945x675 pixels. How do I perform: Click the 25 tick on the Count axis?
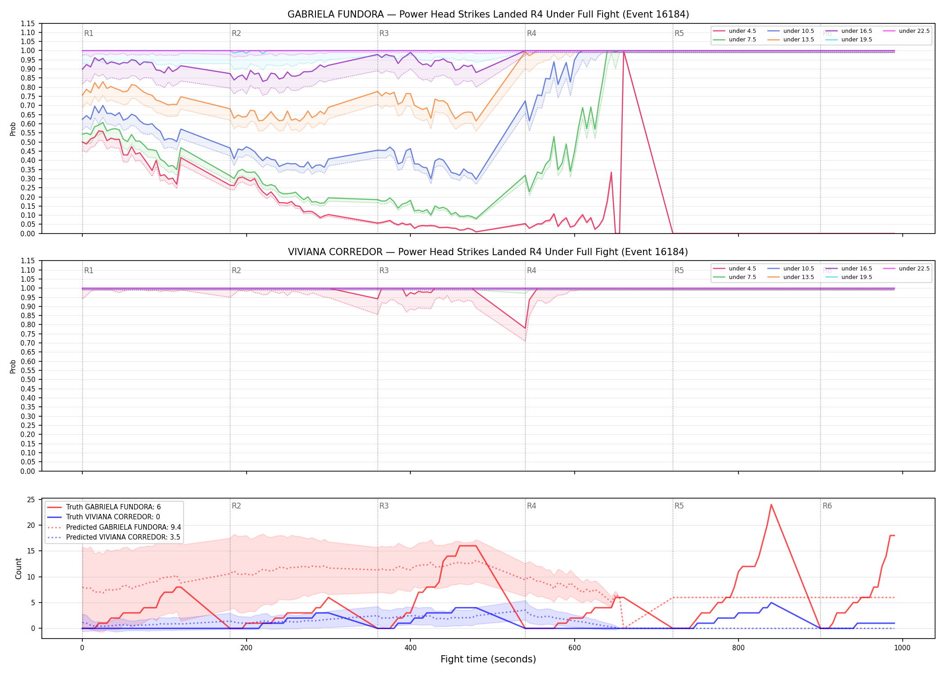pyautogui.click(x=31, y=499)
